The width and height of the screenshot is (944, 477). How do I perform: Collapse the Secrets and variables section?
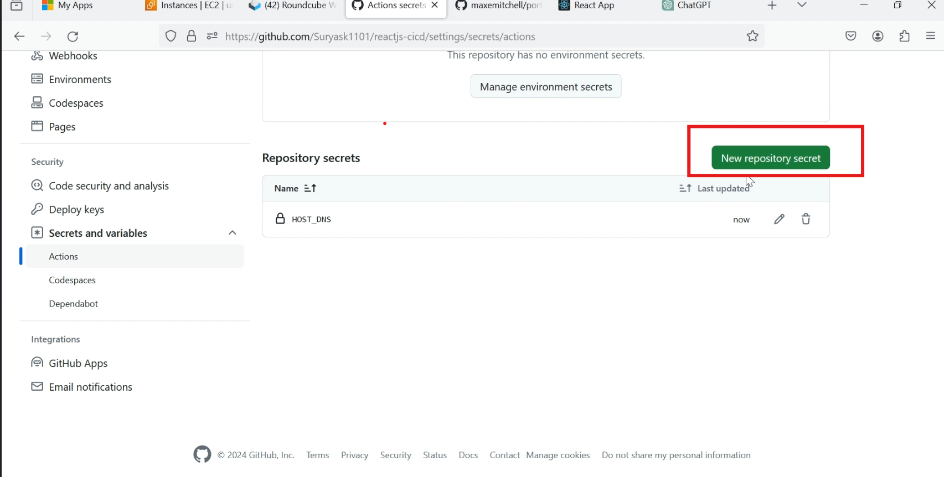point(233,233)
